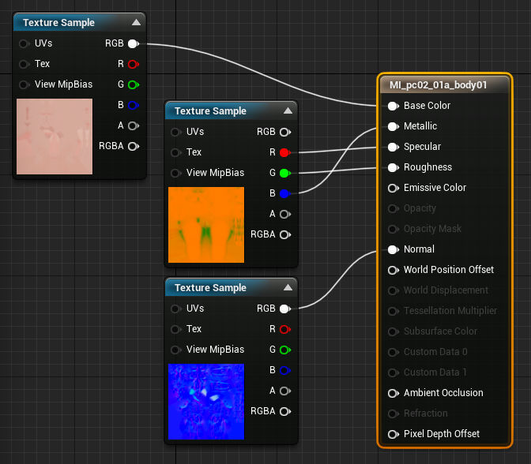Select the blue normal Texture Sample title bar

pos(232,287)
